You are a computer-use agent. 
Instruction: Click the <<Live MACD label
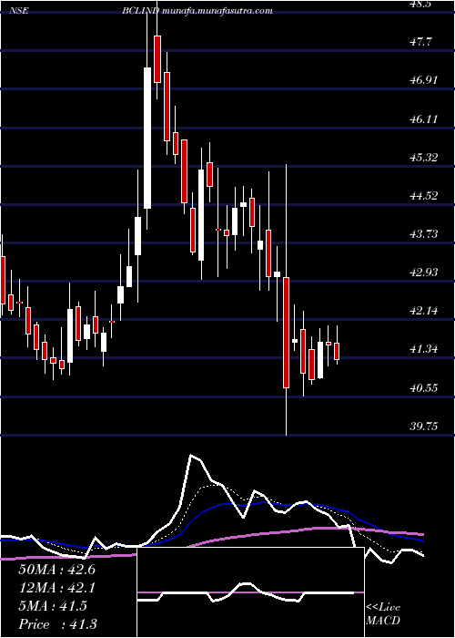(383, 614)
